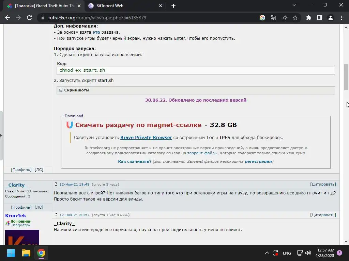349x261 pixels.
Task: Go back to the previous page
Action: (x=7, y=18)
